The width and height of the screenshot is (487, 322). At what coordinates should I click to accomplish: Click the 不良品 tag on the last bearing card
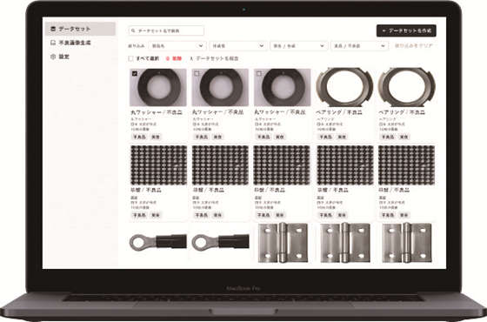[388, 137]
